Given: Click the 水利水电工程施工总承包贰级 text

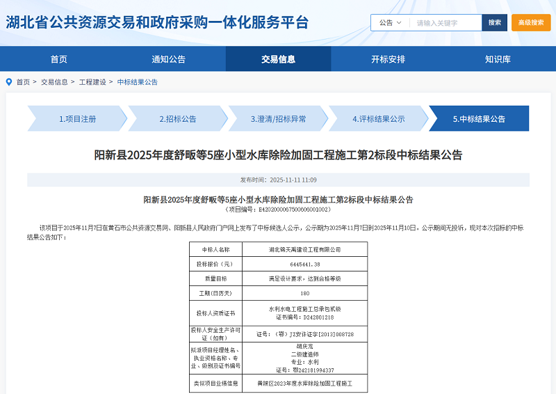Looking at the screenshot, I should point(304,309).
